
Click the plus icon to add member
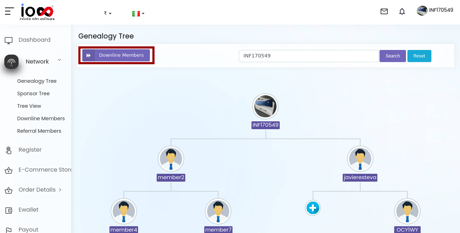tap(313, 208)
